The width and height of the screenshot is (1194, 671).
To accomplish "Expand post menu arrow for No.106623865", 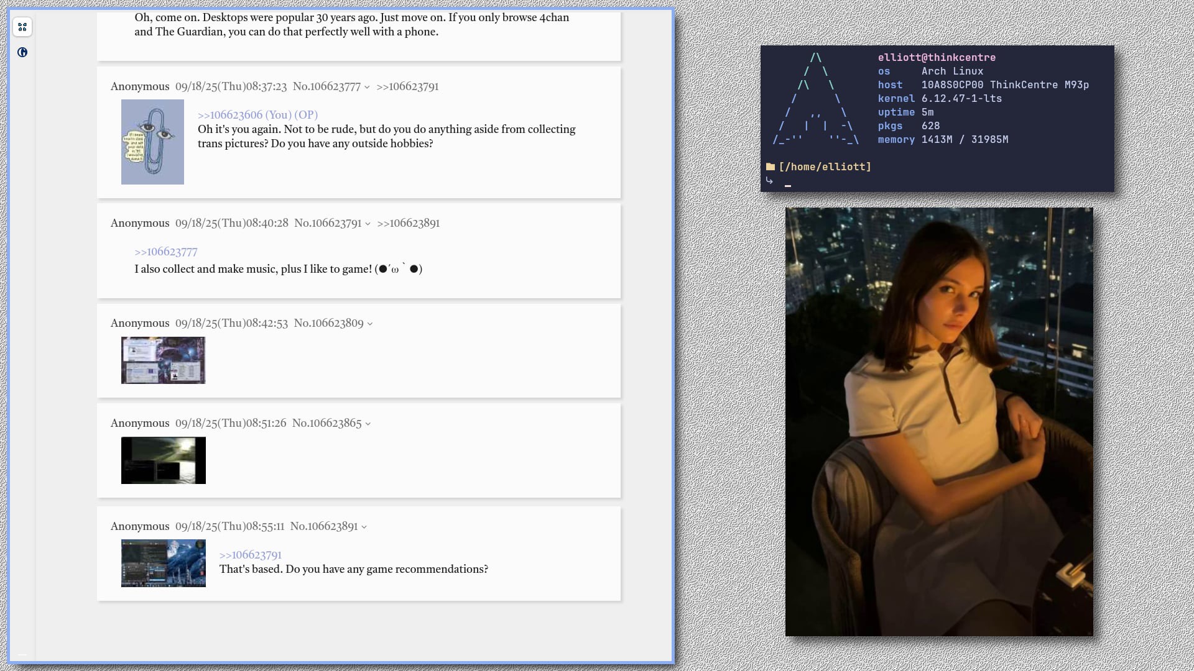I will [x=368, y=424].
